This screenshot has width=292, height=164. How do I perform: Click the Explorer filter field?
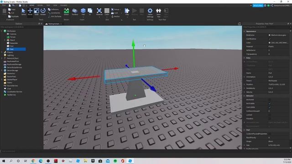[21, 27]
